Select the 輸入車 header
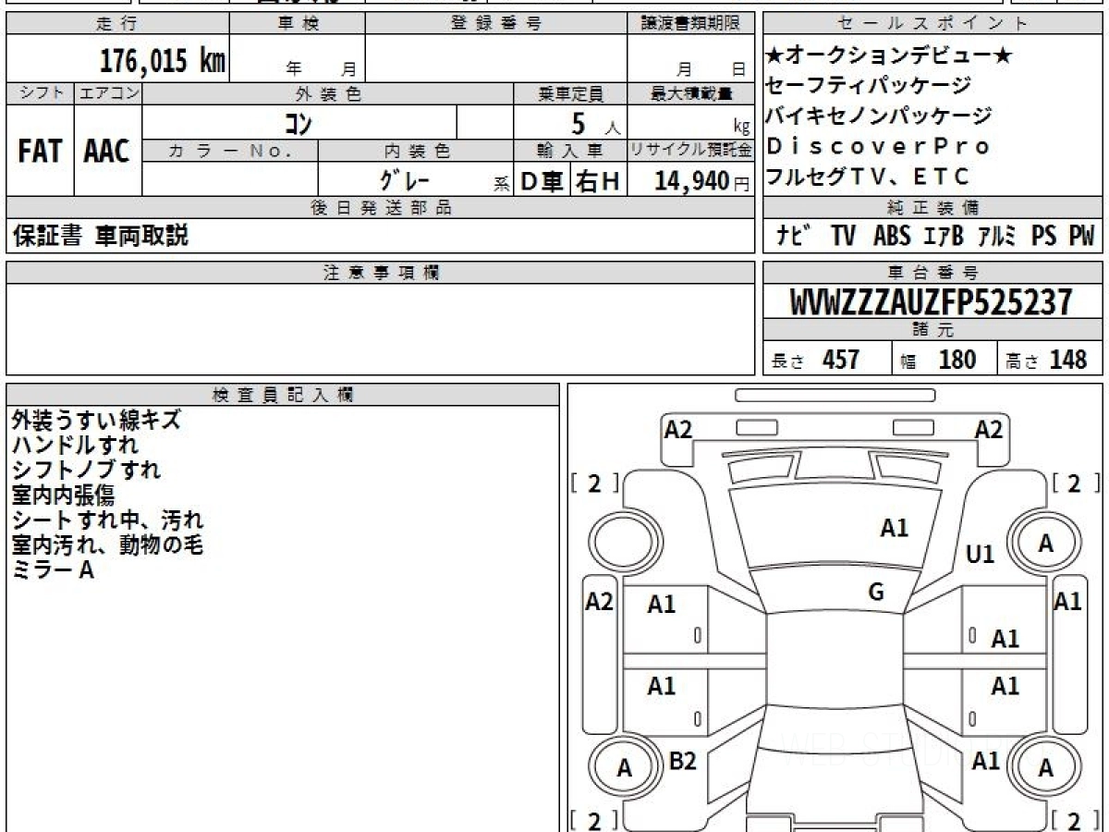1109x832 pixels. [x=570, y=151]
